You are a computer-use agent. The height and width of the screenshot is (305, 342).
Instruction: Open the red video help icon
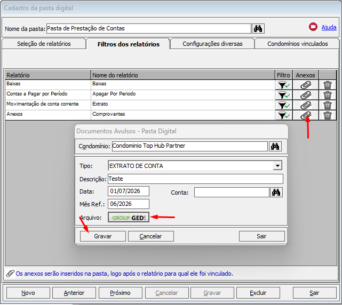tap(313, 27)
